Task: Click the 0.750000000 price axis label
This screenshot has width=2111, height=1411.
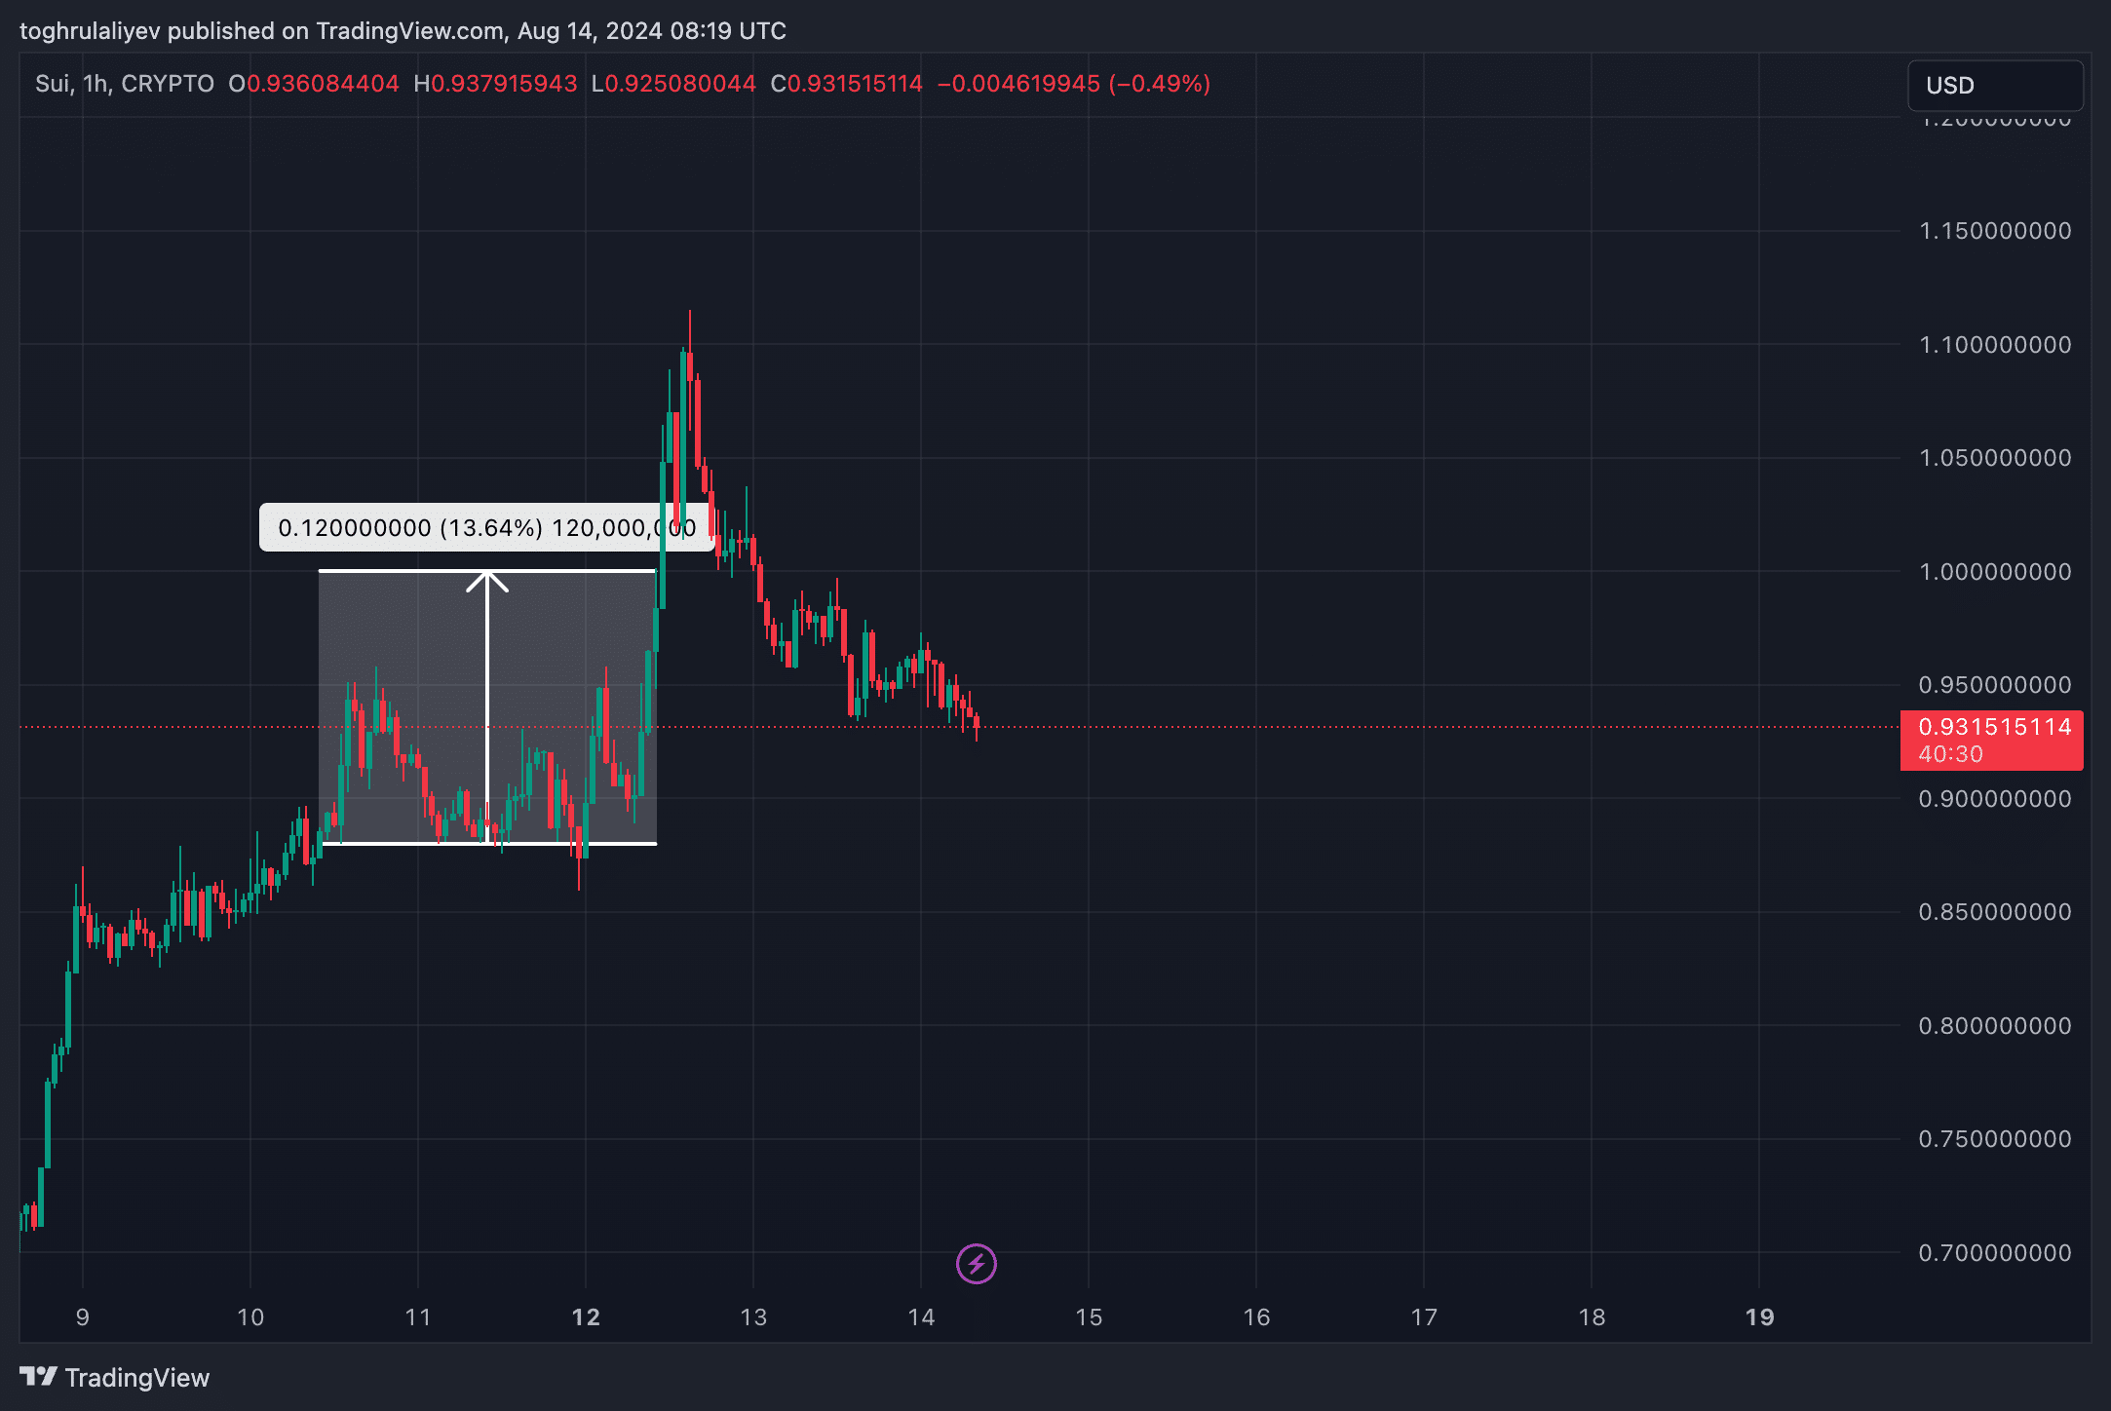Action: 1995,1139
